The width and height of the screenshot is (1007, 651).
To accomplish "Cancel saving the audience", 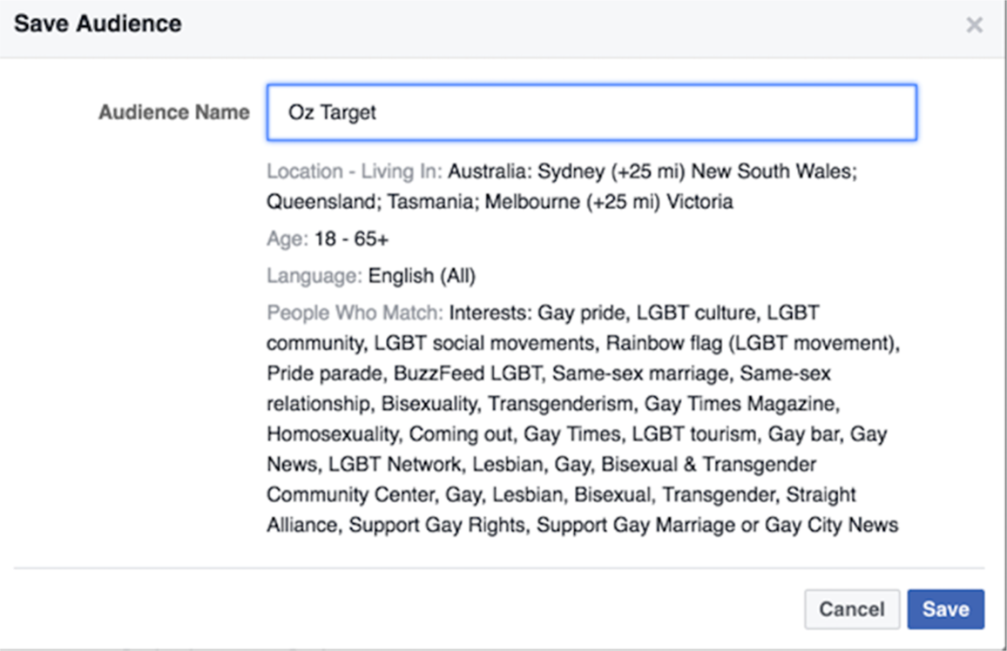I will (x=852, y=608).
